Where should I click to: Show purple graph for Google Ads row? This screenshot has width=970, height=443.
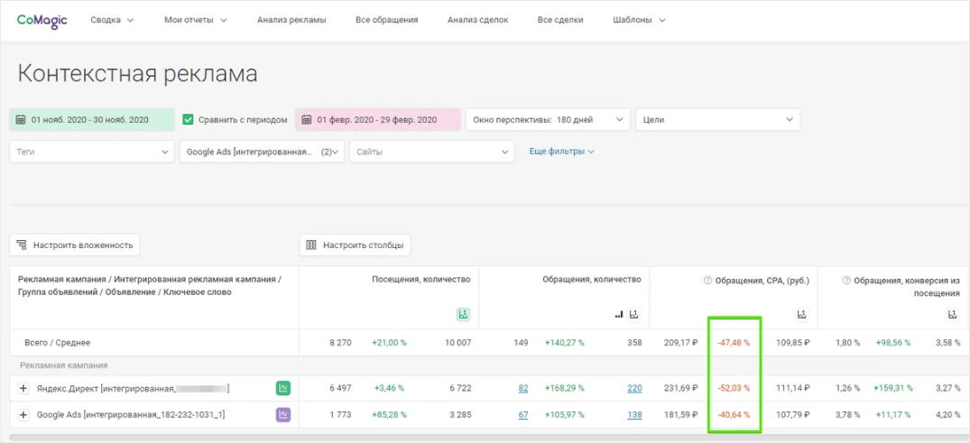point(282,414)
